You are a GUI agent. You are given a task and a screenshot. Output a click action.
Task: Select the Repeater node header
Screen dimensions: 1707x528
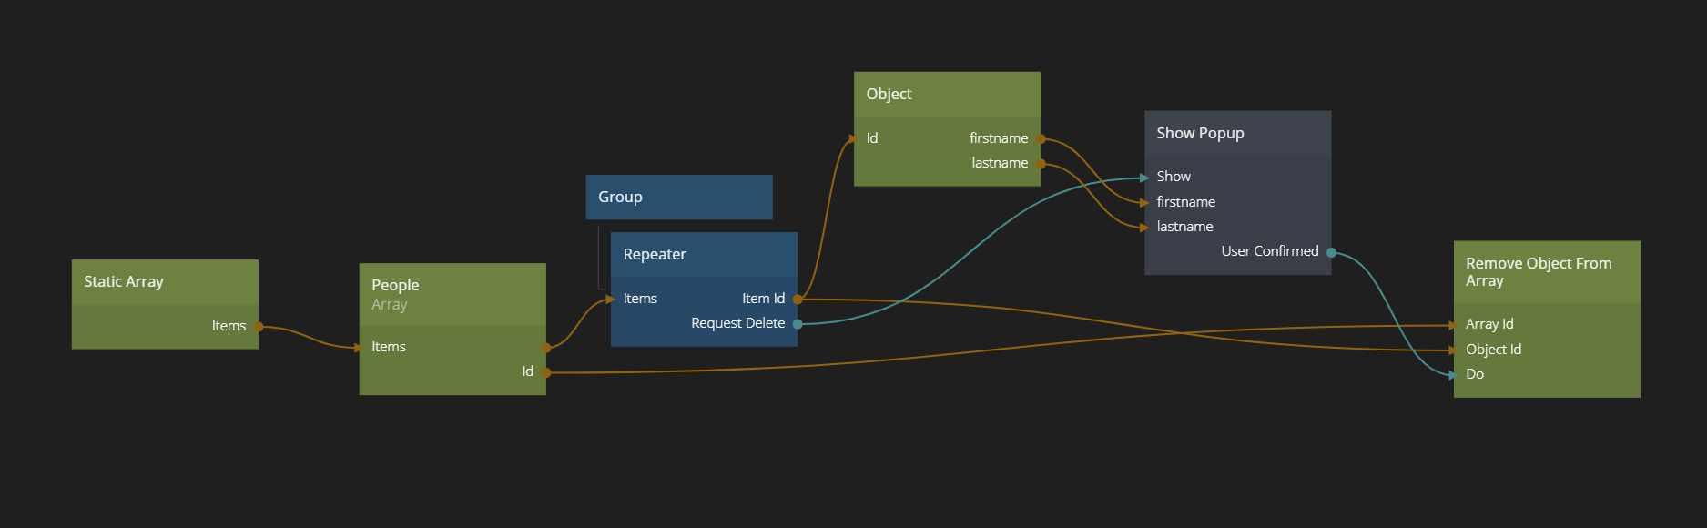click(703, 255)
